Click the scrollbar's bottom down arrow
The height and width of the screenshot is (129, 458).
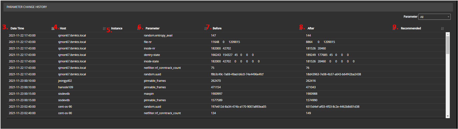click(x=448, y=116)
